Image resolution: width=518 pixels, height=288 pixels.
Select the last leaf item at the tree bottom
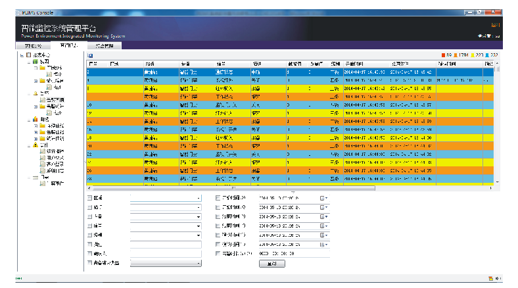tap(52, 183)
